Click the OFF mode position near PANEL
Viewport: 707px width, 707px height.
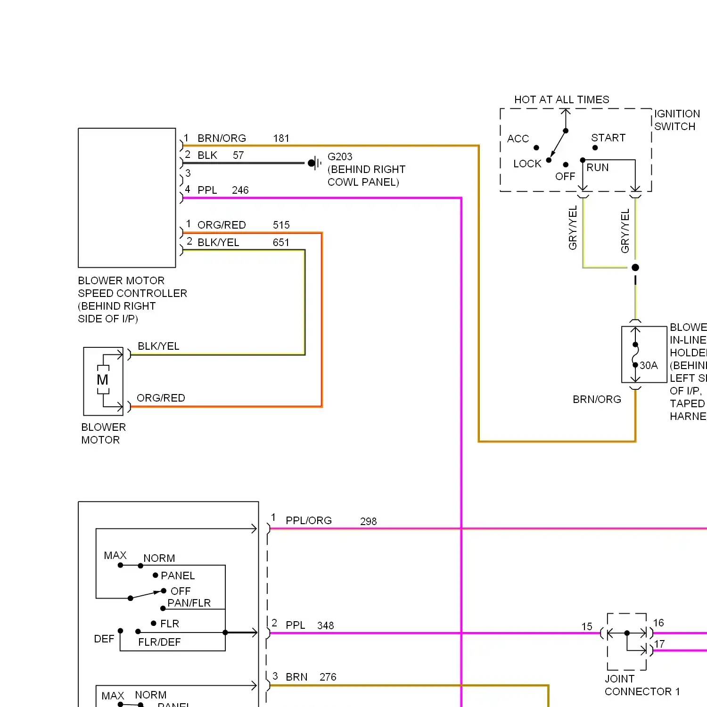181,591
